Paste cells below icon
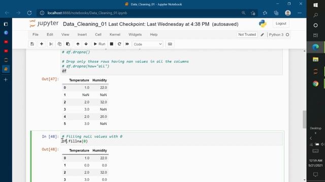The height and width of the screenshot is (182, 325). point(68,44)
